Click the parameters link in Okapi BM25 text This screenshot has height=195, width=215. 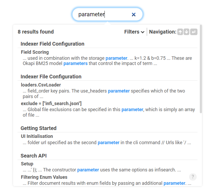[x=75, y=63]
